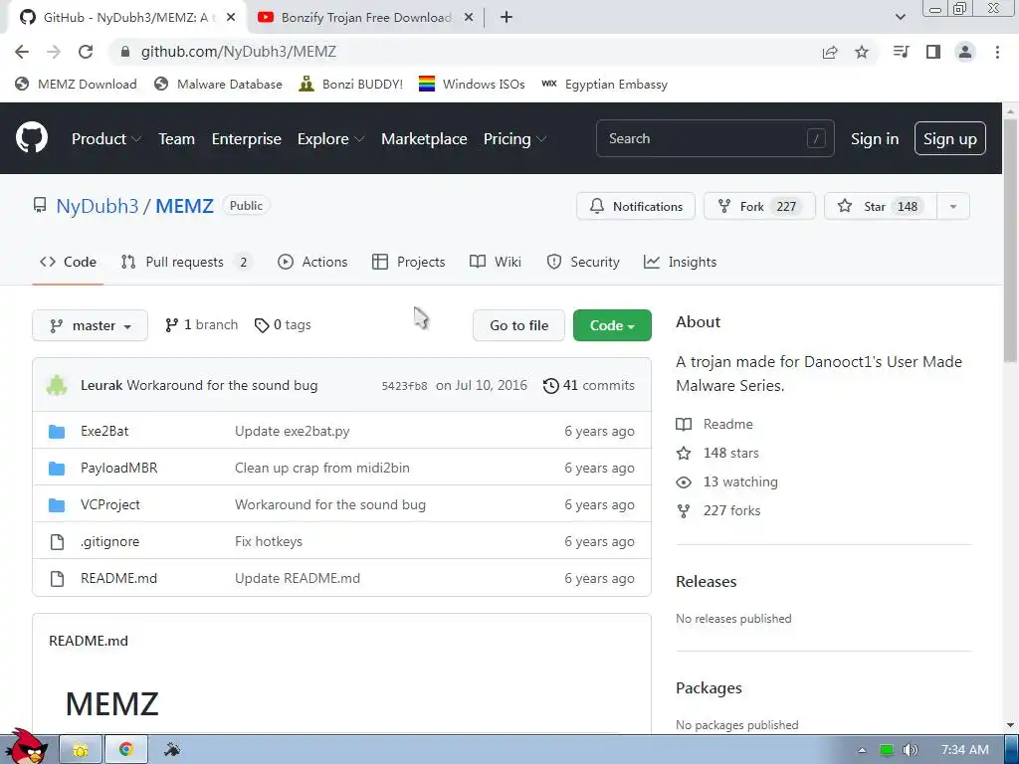This screenshot has height=764, width=1019.
Task: Open Marketplace in the GitHub header
Action: click(424, 138)
